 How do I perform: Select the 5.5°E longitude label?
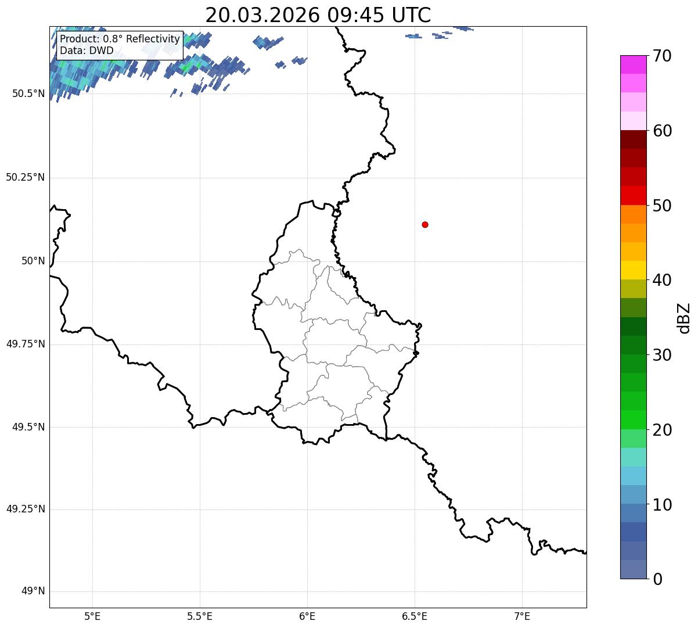200,616
